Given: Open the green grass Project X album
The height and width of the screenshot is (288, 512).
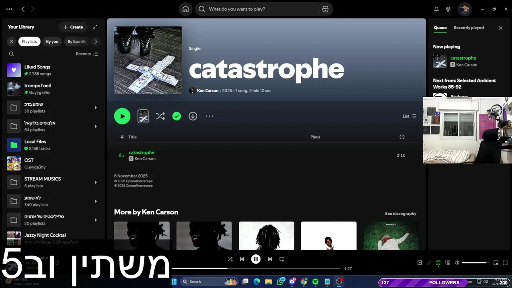Looking at the screenshot, I should coord(391,236).
